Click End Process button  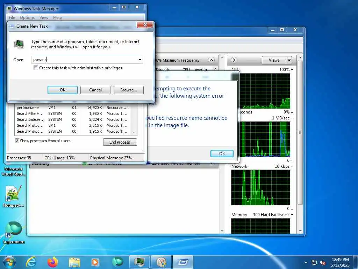[x=120, y=142]
